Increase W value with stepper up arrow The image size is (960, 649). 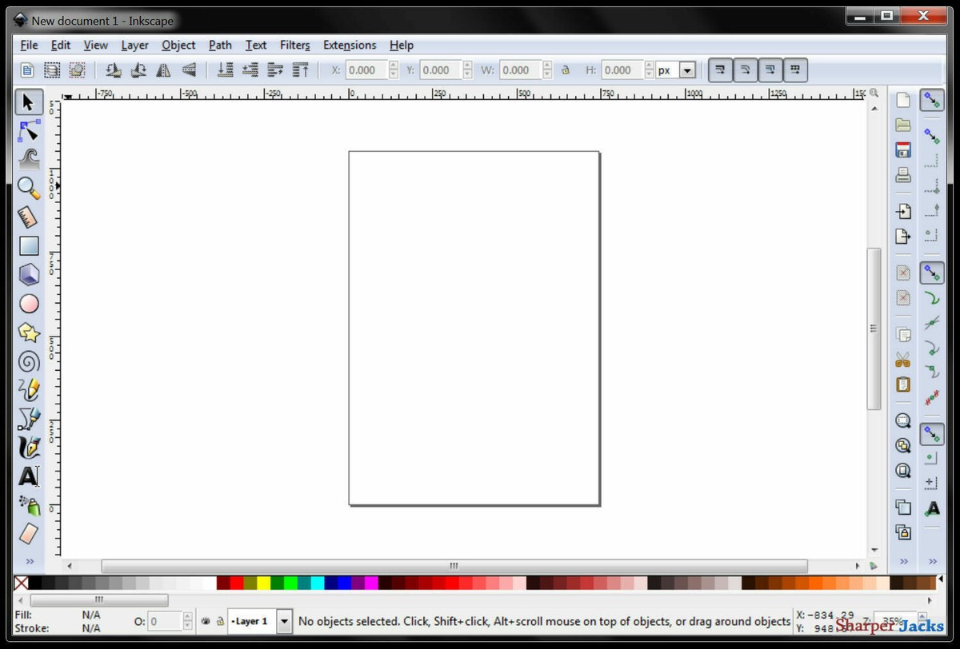pos(546,66)
